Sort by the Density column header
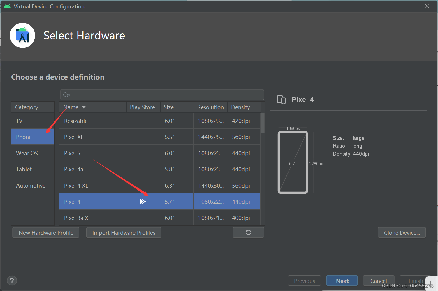This screenshot has height=291, width=438. click(244, 107)
